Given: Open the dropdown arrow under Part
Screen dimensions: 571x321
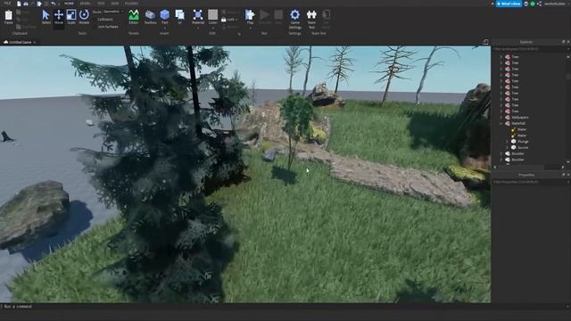Looking at the screenshot, I should (164, 28).
